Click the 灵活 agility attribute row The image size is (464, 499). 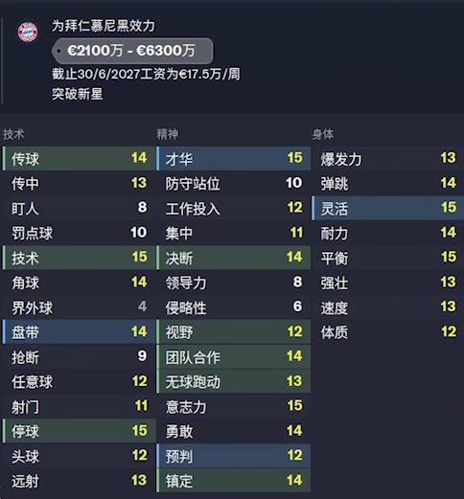coord(387,208)
